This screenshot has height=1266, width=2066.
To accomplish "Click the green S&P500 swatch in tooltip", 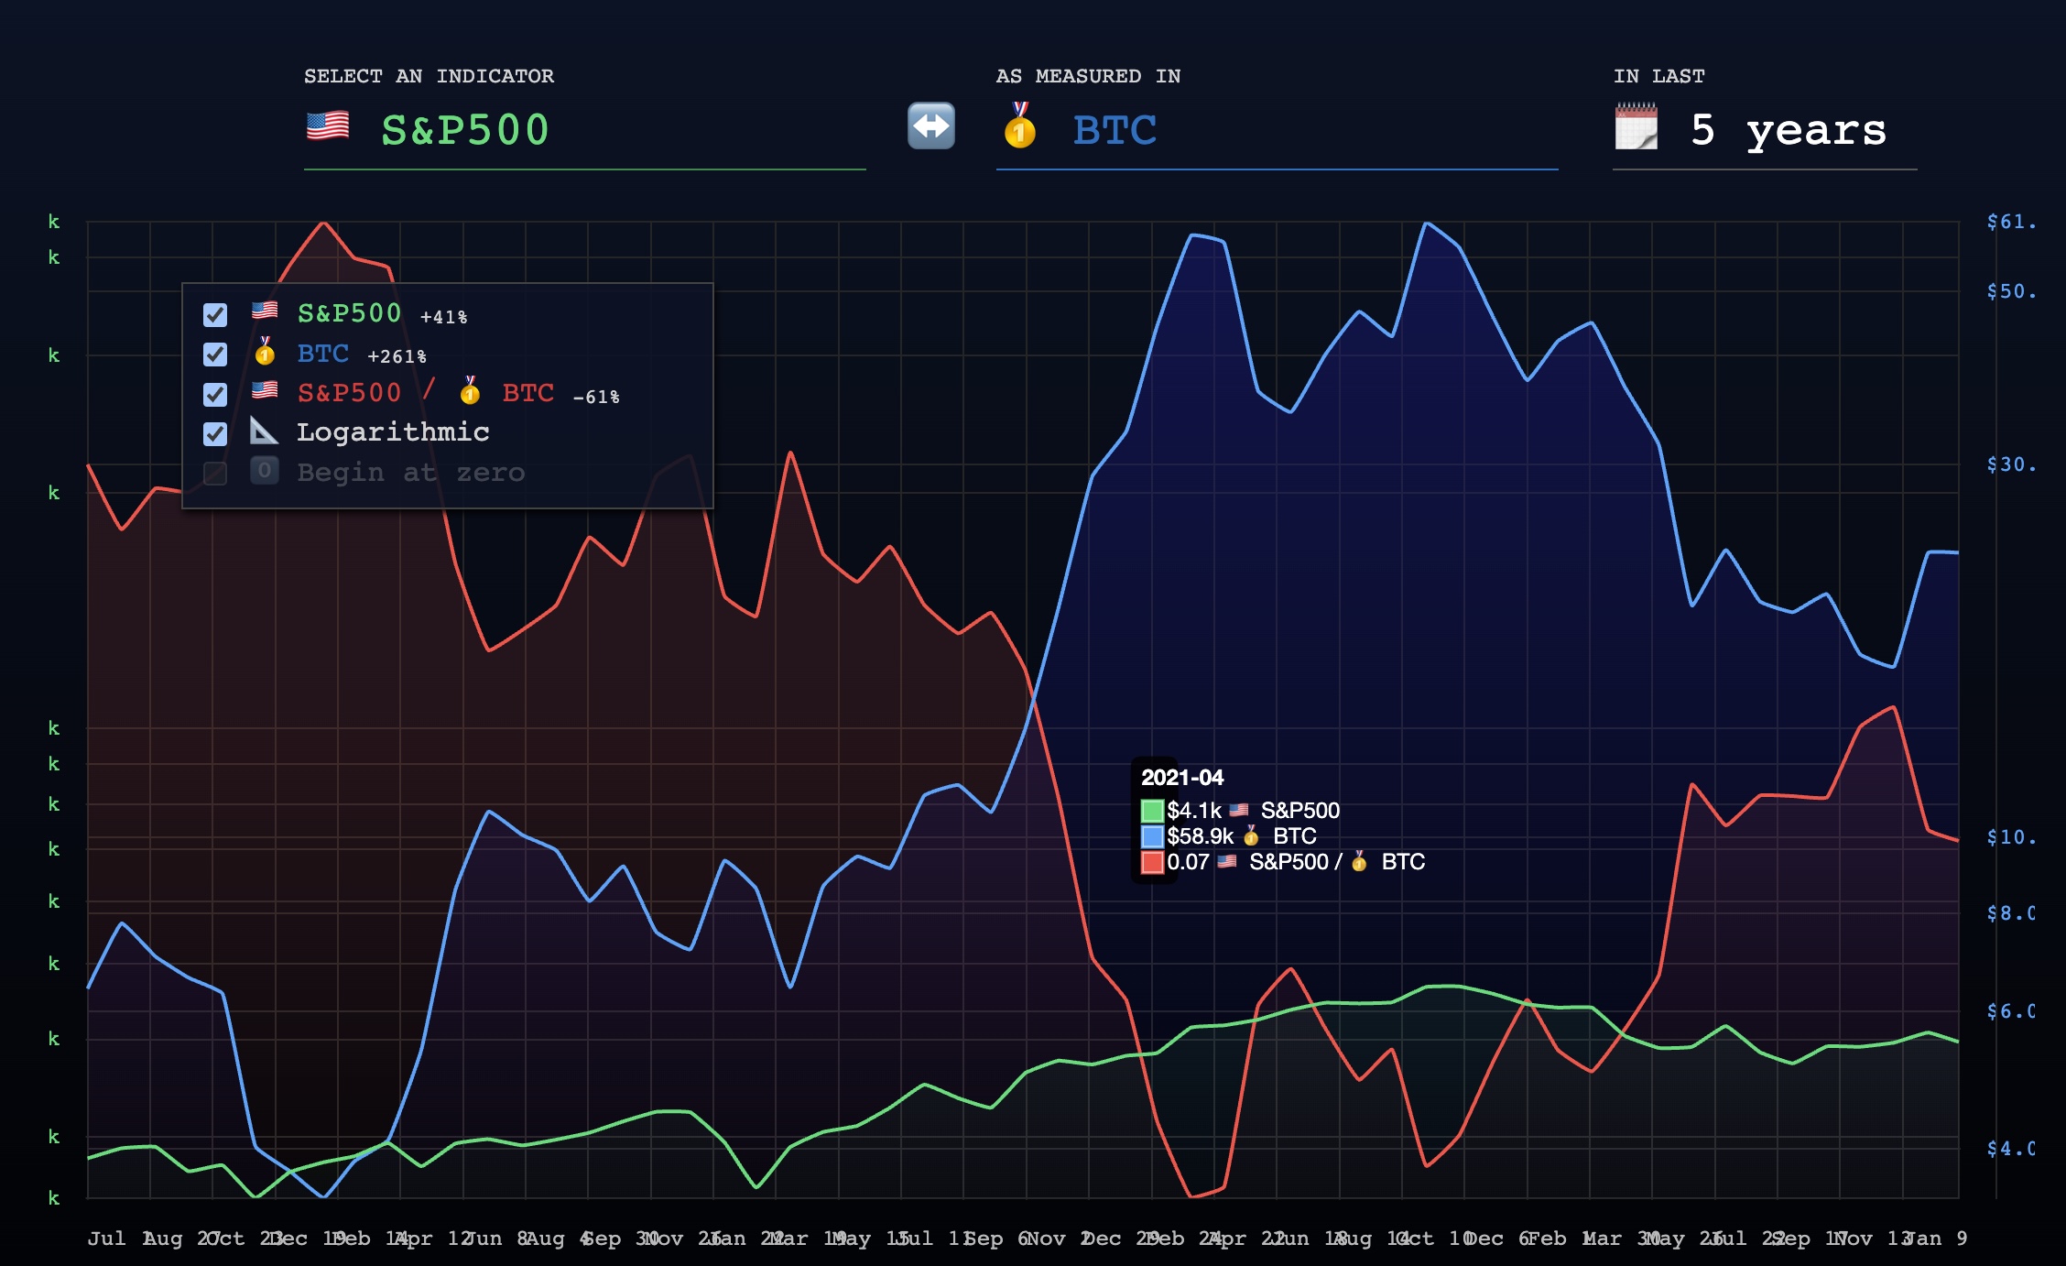I will pos(1152,811).
